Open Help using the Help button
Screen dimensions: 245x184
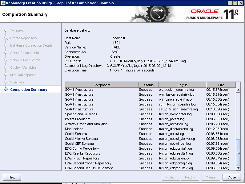[x=12, y=177]
